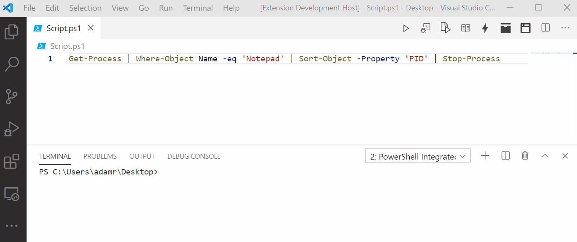Open the Remote Explorer view

(11, 194)
